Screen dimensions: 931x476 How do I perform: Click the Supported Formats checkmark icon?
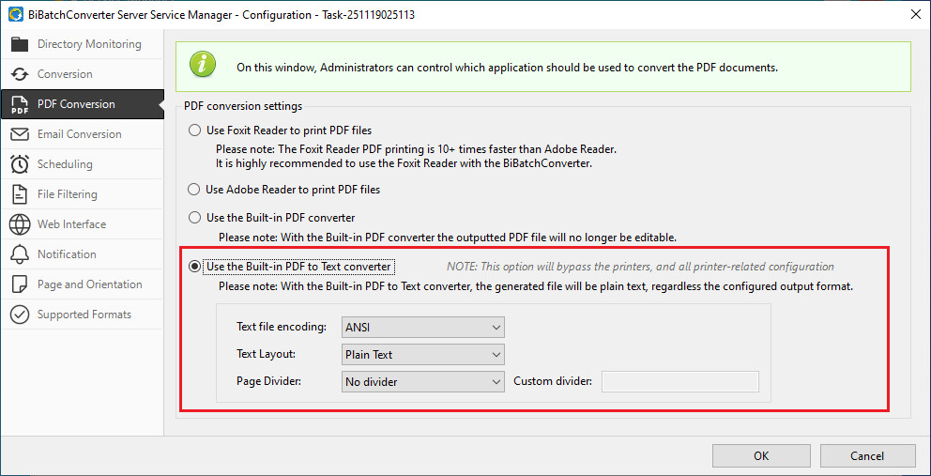coord(19,315)
